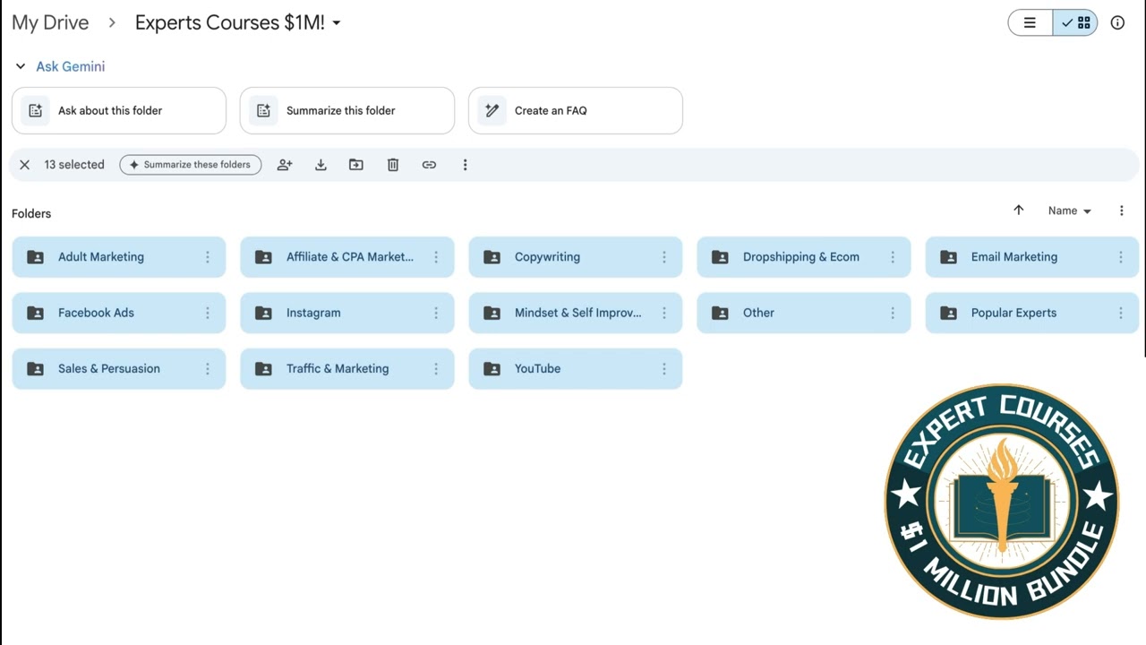Viewport: 1146px width, 645px height.
Task: Click the Ask Gemini label
Action: 71,66
